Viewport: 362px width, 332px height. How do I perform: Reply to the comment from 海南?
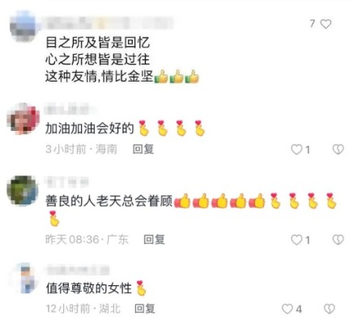(143, 149)
